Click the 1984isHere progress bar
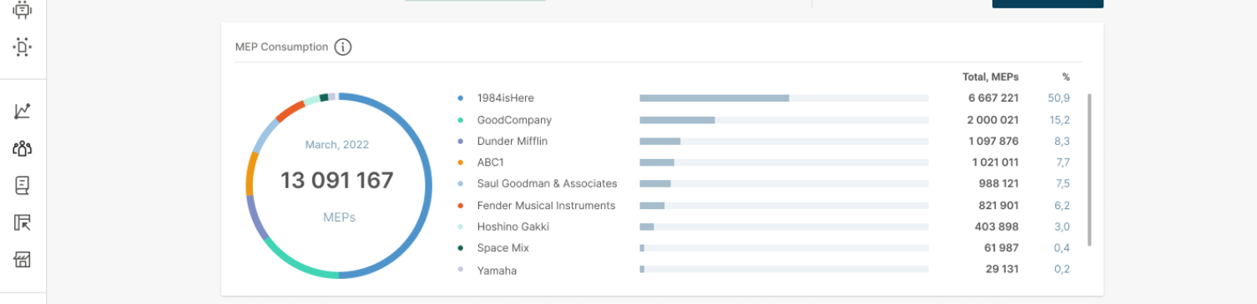This screenshot has height=304, width=1257. click(x=784, y=98)
